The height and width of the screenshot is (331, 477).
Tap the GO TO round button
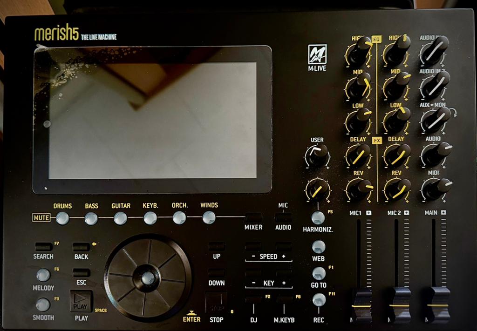(x=319, y=274)
